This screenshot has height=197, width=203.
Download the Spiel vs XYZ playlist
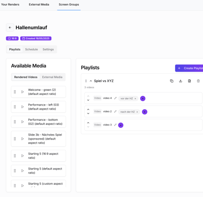click(181, 81)
